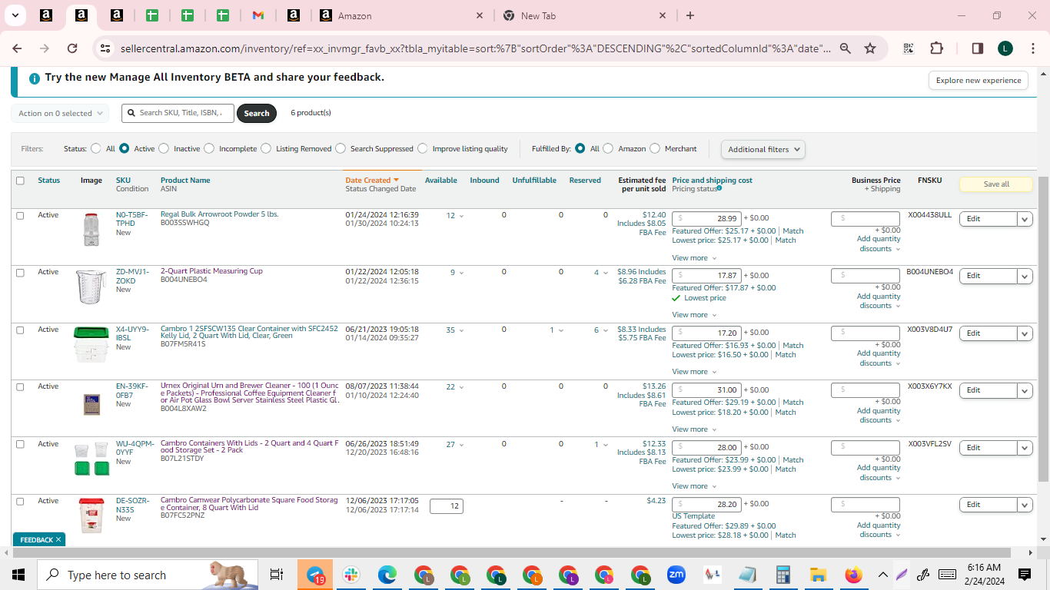
Task: Click the pricing status info icon
Action: 719,188
